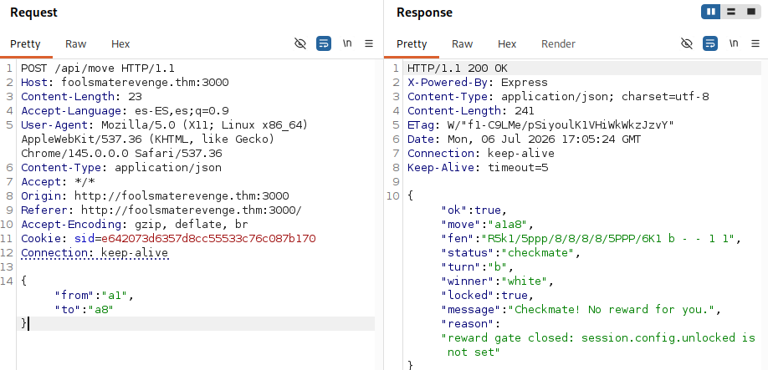Image resolution: width=768 pixels, height=370 pixels.
Task: Toggle word wrap icon in Response panel
Action: click(709, 44)
